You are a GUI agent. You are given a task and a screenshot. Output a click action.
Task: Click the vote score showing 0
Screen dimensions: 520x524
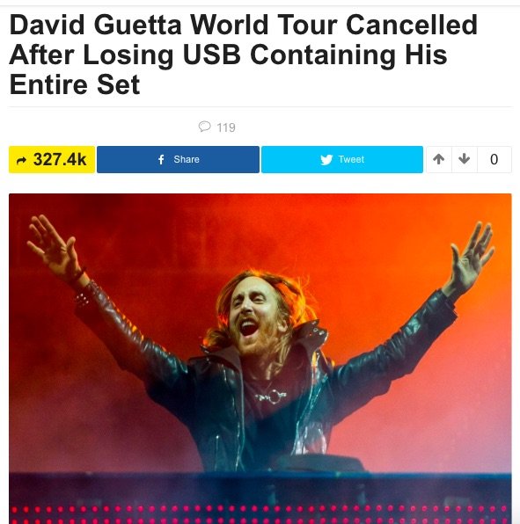click(x=494, y=159)
